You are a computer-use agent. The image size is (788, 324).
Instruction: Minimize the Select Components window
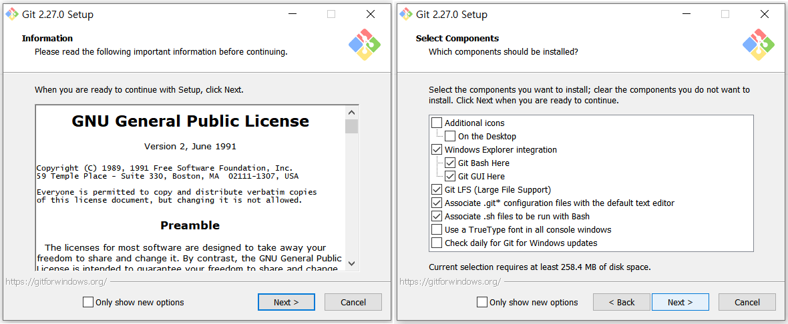686,14
